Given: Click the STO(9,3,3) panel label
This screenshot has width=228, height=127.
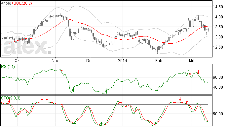Looking at the screenshot, I should [11, 98].
